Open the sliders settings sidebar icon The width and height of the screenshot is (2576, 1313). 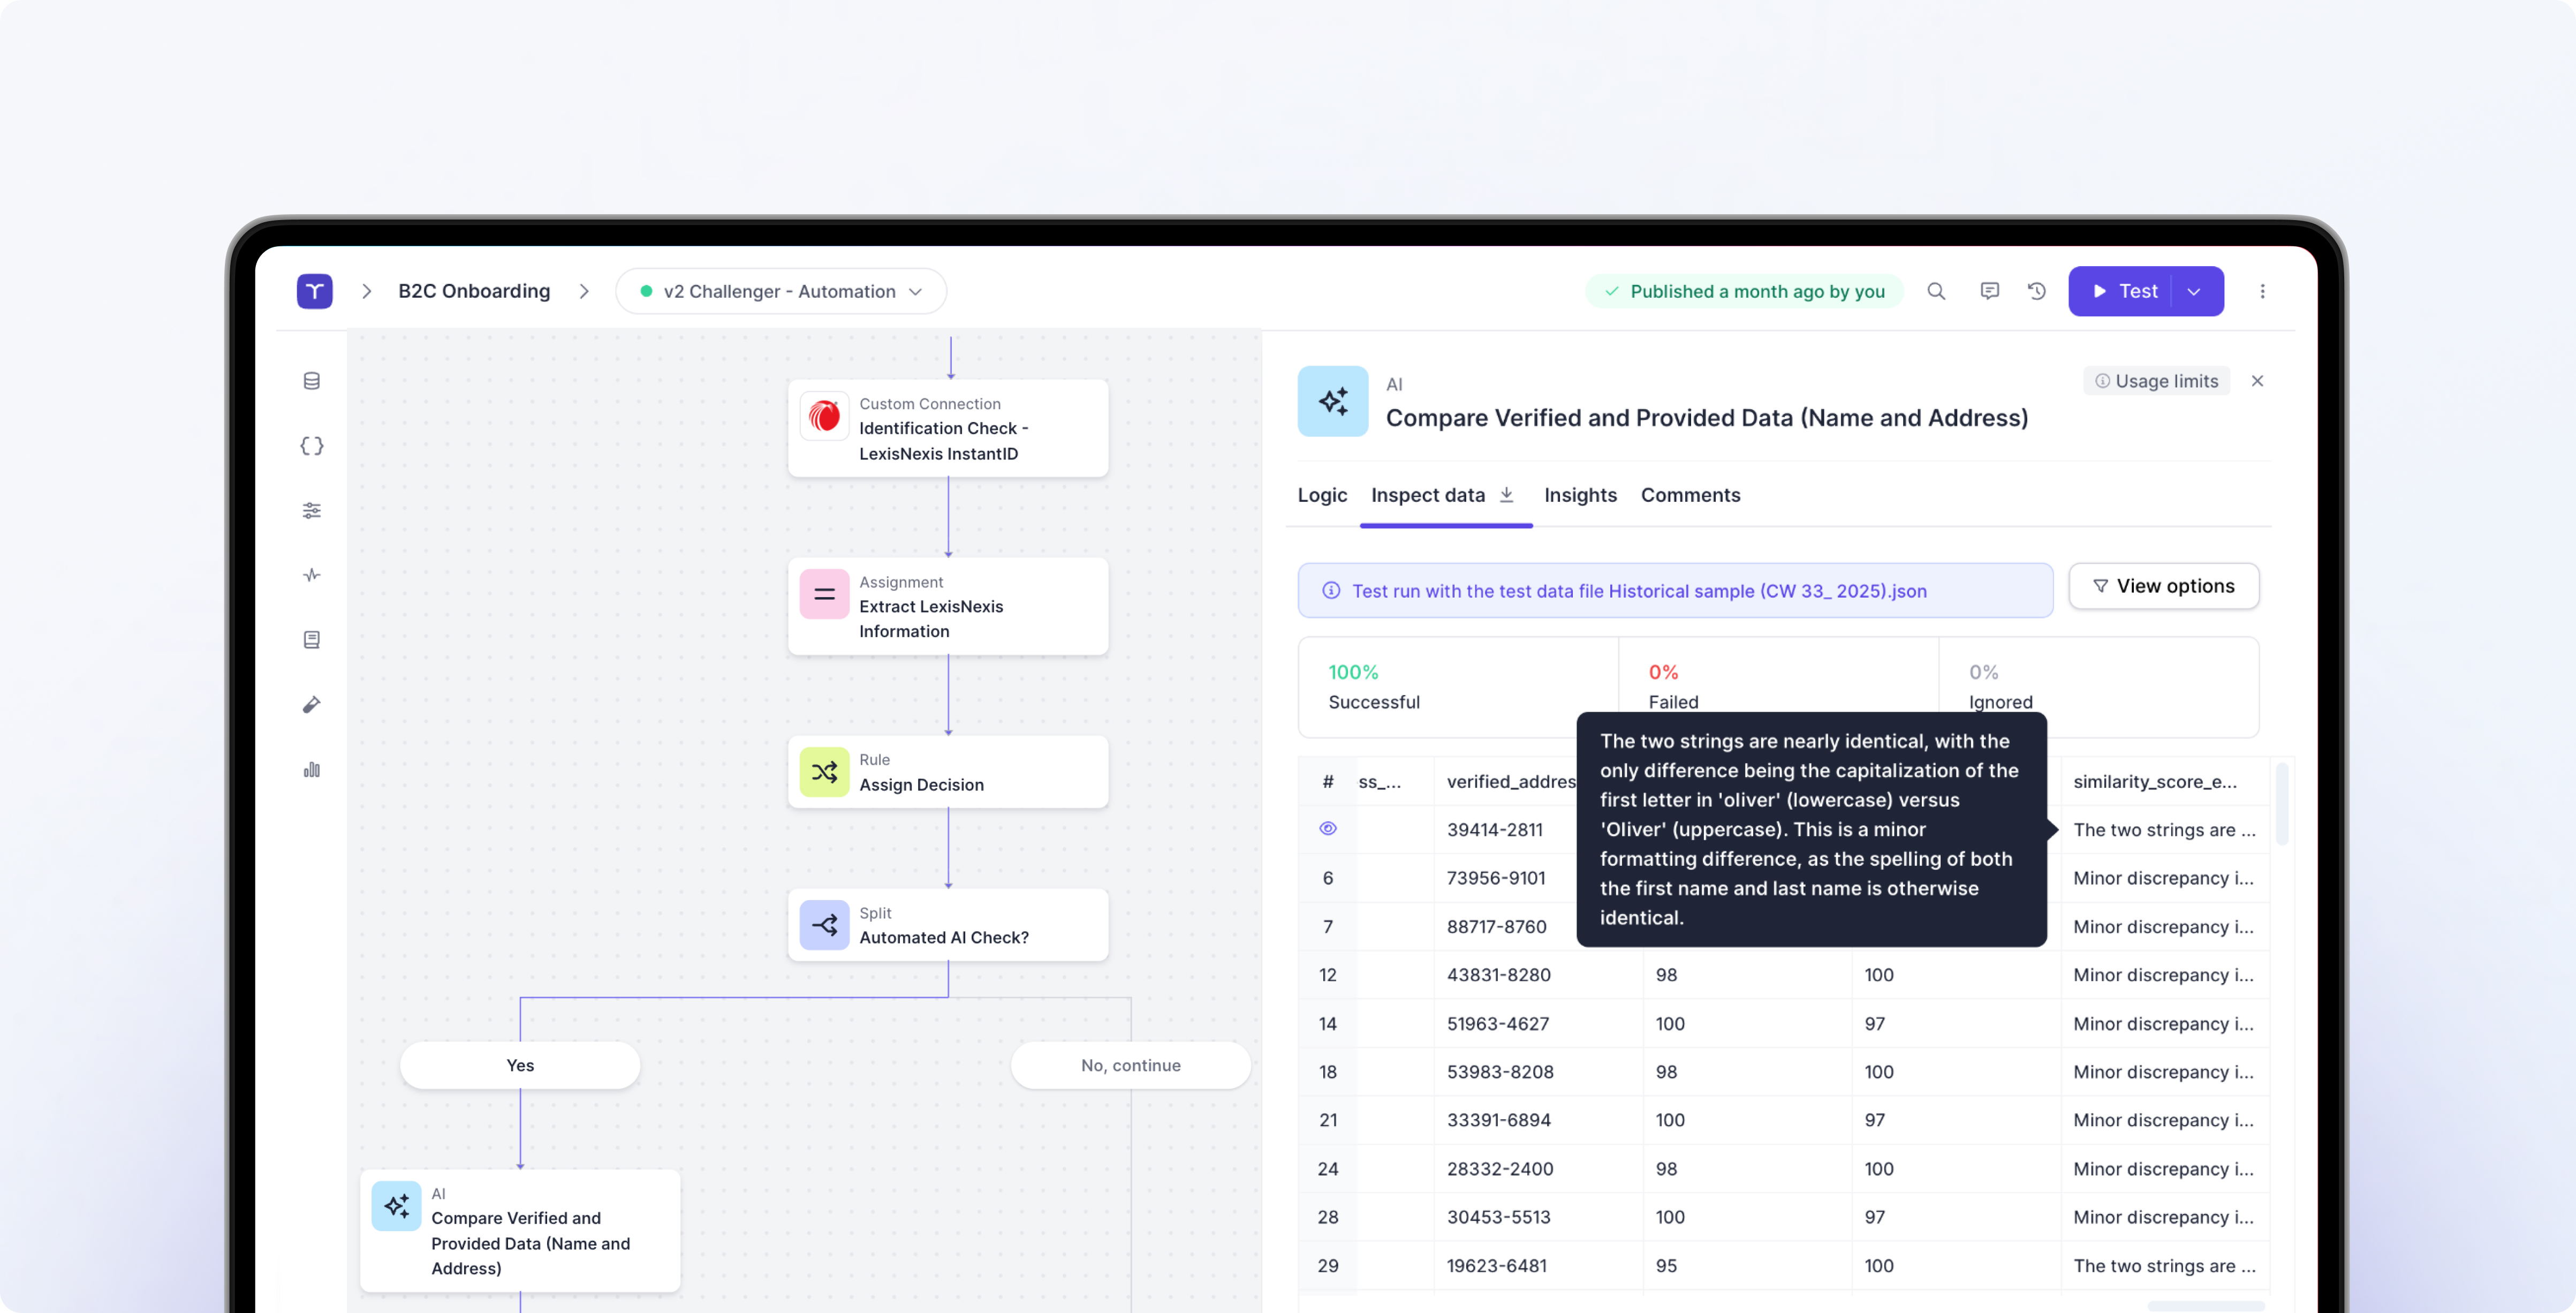312,511
